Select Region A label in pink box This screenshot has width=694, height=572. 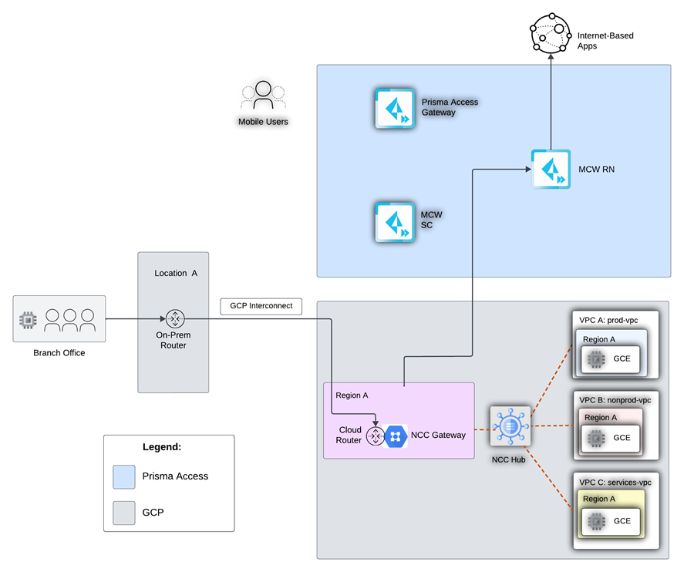(352, 395)
